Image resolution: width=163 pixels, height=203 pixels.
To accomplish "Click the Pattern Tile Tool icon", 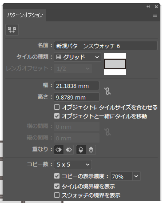I will (12, 30).
